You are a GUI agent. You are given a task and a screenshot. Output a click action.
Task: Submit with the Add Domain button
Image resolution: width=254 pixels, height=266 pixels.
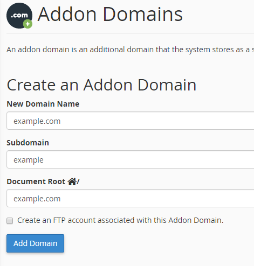35,243
